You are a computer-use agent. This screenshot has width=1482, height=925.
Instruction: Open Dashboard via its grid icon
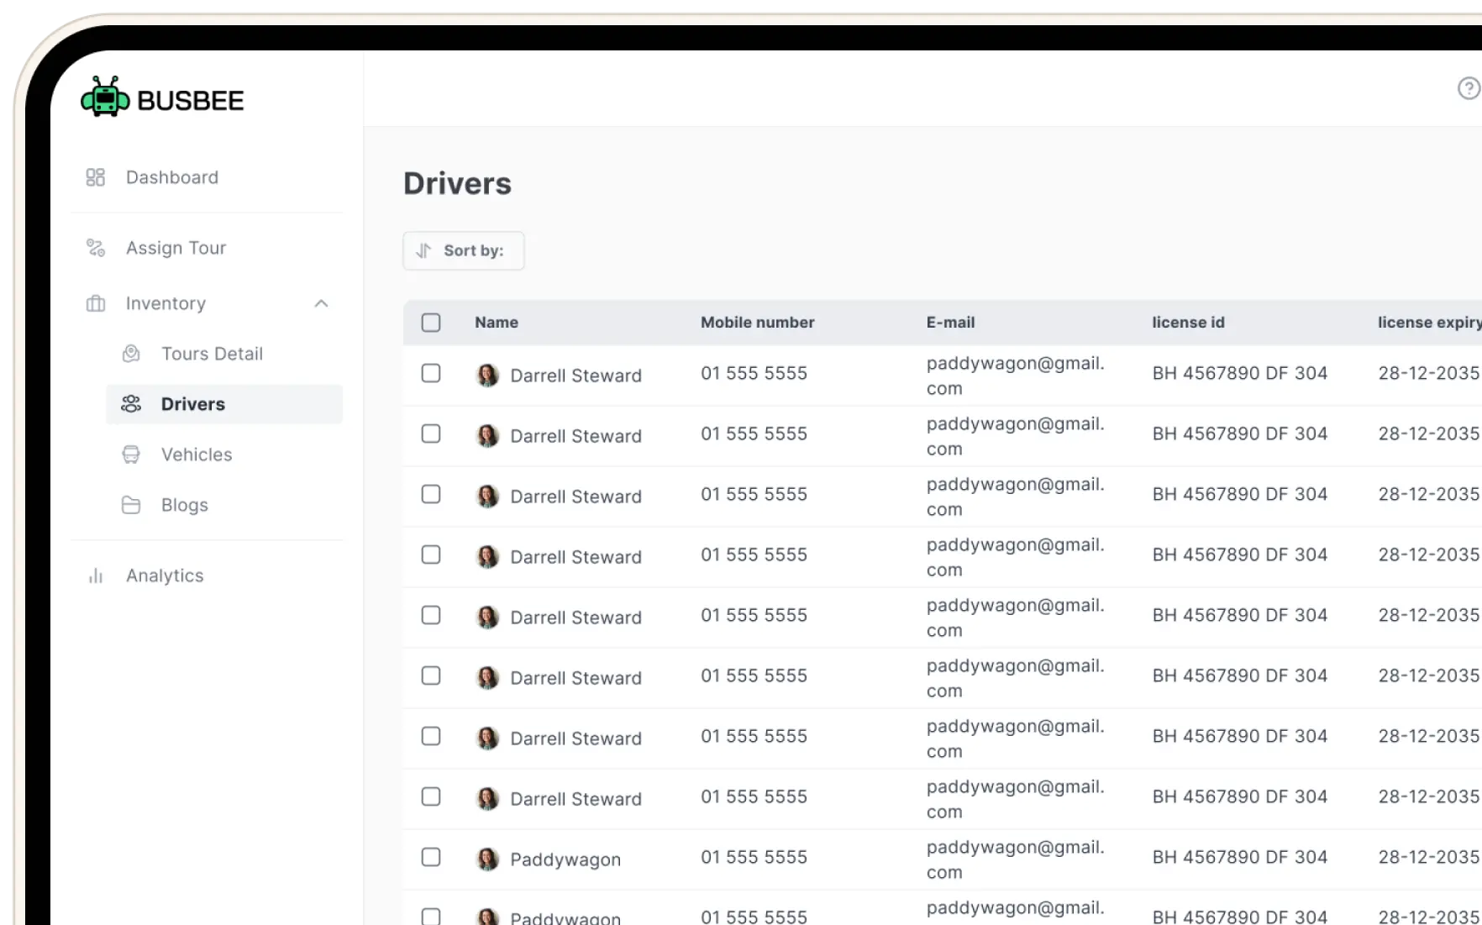coord(96,177)
